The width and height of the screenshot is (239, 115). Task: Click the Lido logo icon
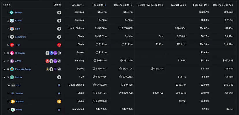(12, 29)
